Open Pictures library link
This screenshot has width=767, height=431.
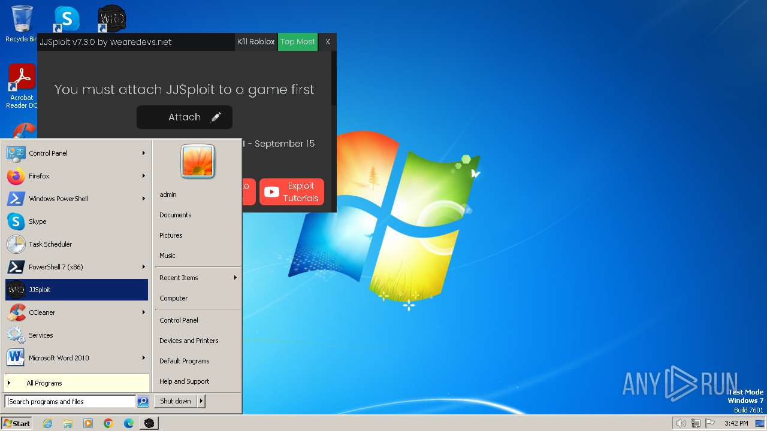point(198,235)
